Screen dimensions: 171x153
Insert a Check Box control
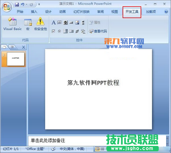coord(53,31)
